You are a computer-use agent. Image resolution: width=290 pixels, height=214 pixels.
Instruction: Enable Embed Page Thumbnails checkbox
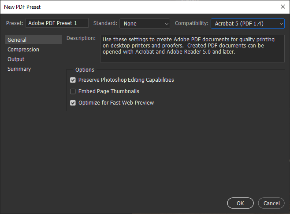click(73, 91)
